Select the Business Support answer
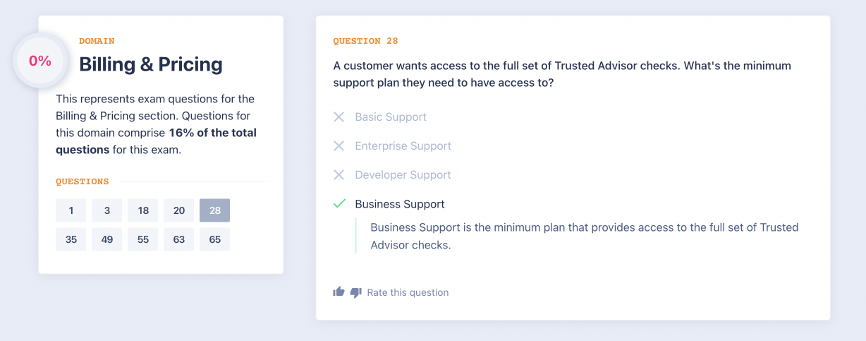The image size is (866, 341). [400, 204]
